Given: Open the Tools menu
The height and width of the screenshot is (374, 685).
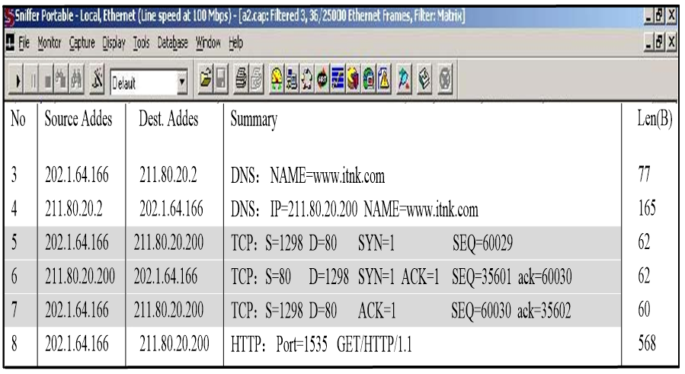Looking at the screenshot, I should click(x=141, y=43).
